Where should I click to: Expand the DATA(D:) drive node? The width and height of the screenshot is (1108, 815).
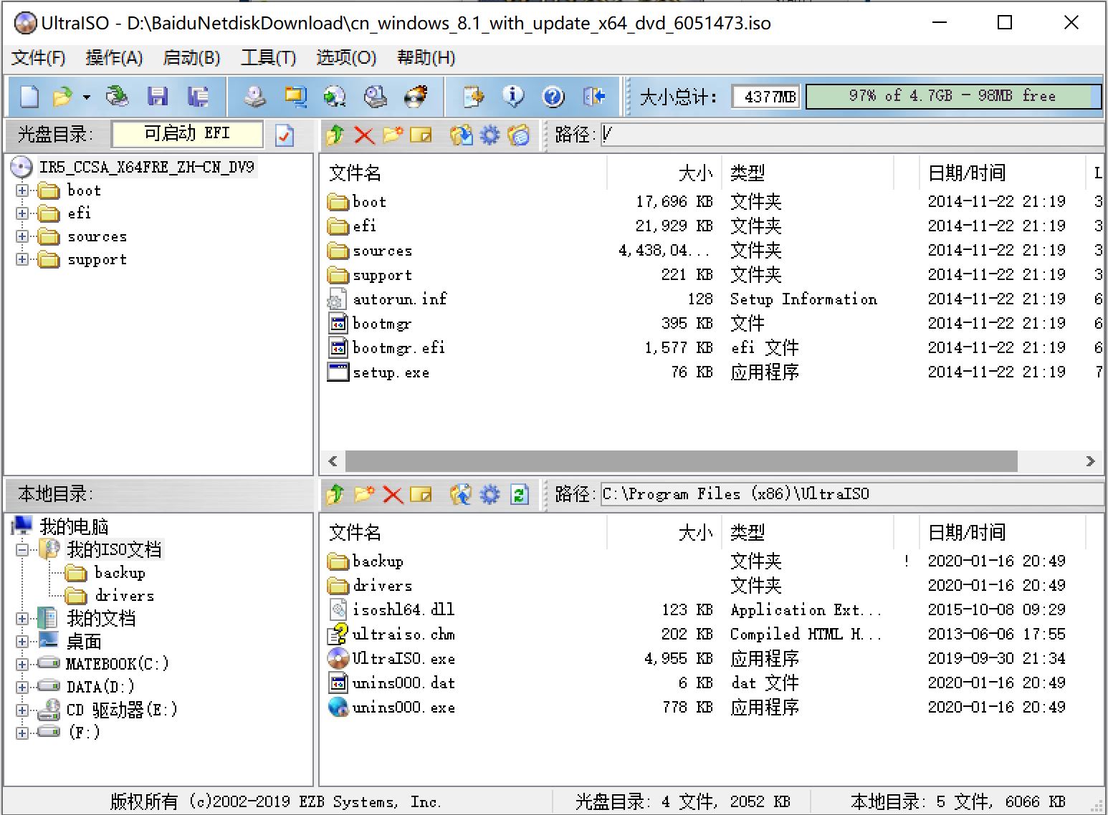22,688
